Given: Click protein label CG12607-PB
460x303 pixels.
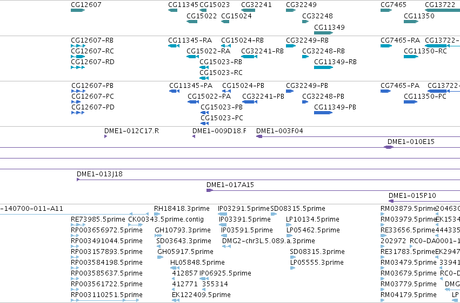Looking at the screenshot, I should click(x=92, y=85).
